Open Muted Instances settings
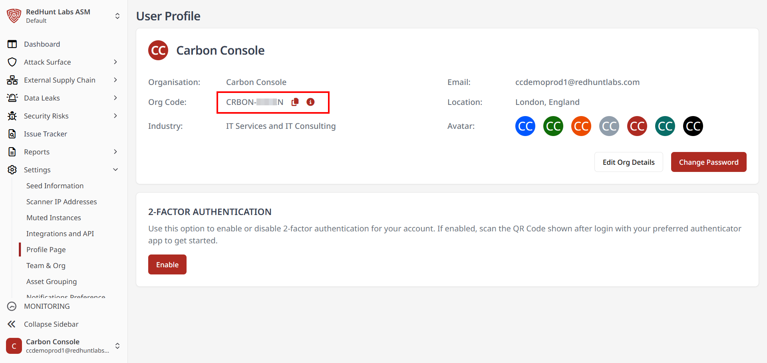 click(54, 218)
